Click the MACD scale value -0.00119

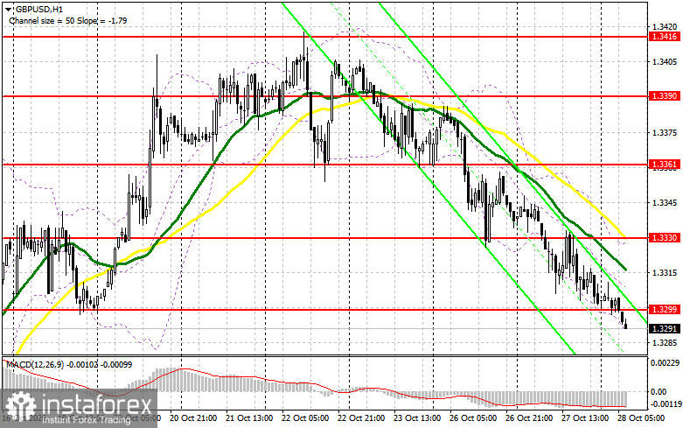coord(666,404)
